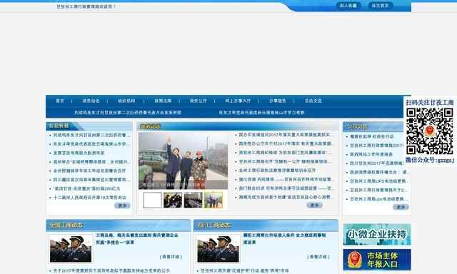Click 查看详细 under the 绵阳工商 headline
Image resolution: width=457 pixels, height=274 pixels.
[x=318, y=257]
